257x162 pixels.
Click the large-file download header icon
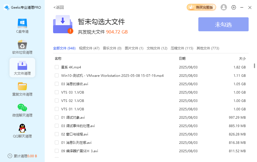[x=63, y=24]
